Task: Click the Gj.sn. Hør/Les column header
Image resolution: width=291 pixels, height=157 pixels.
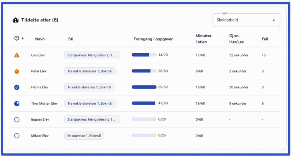Action: 236,39
